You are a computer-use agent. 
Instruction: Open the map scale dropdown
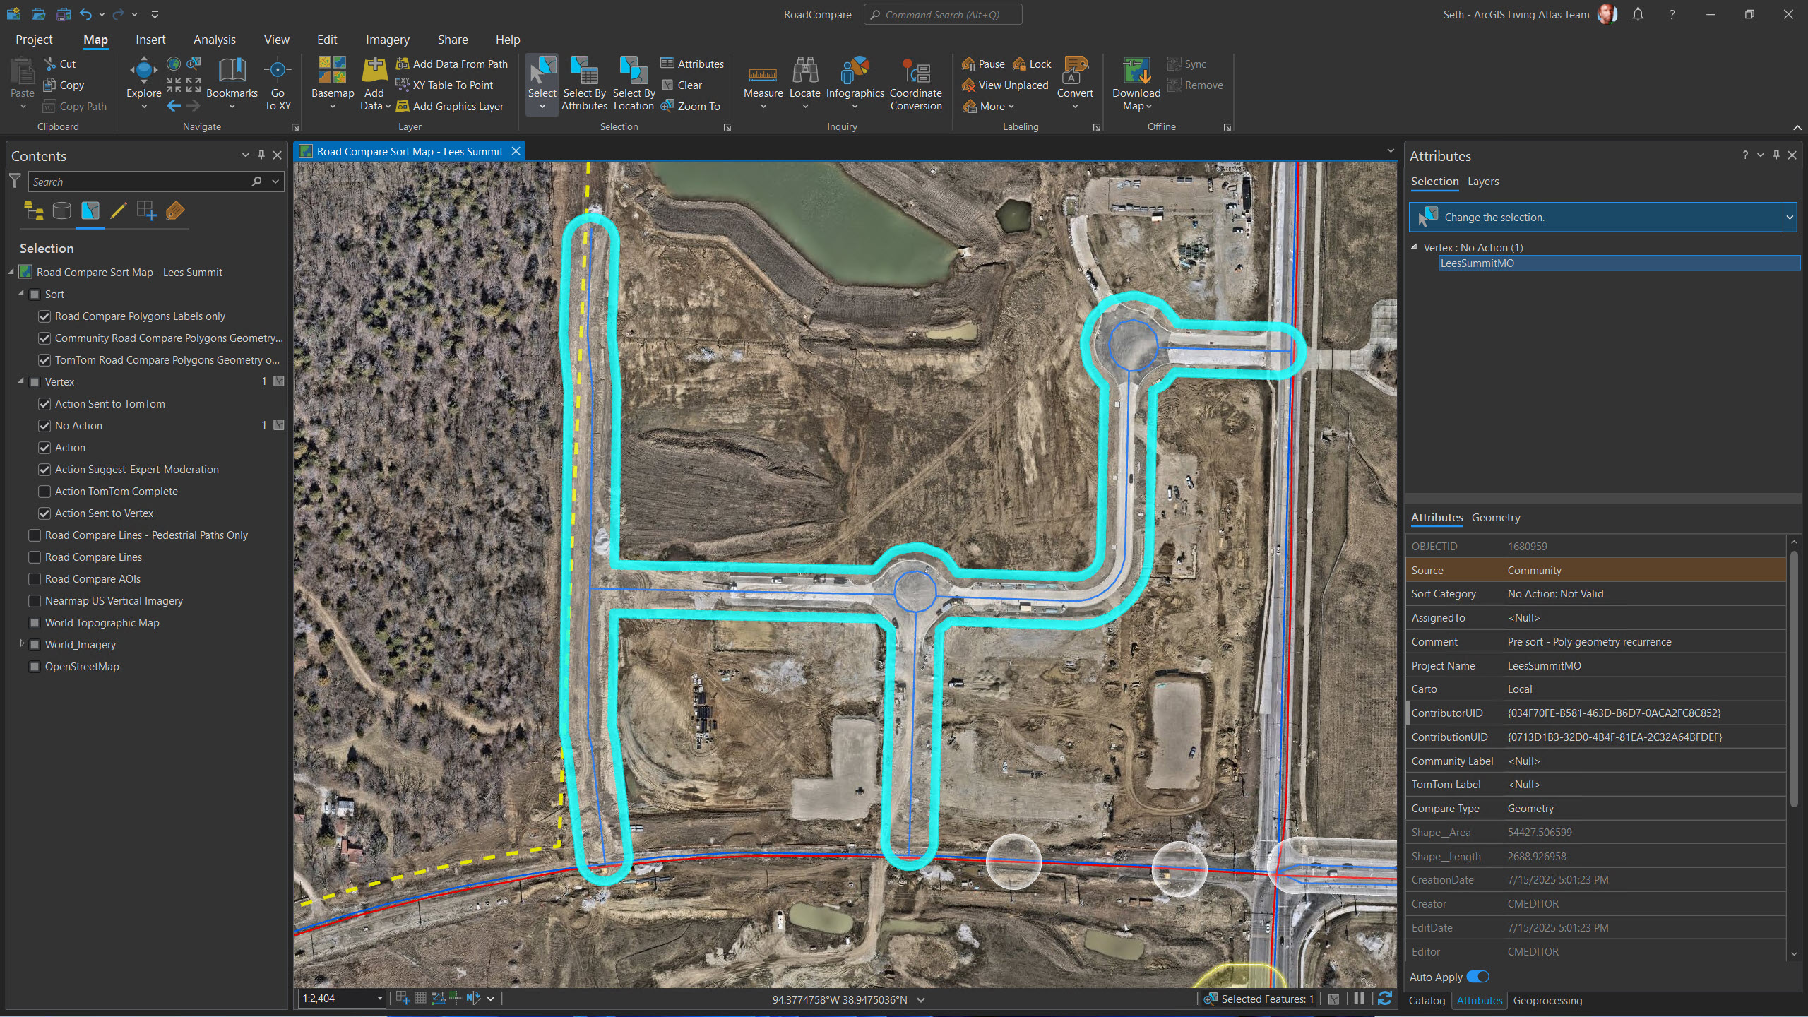coord(379,999)
